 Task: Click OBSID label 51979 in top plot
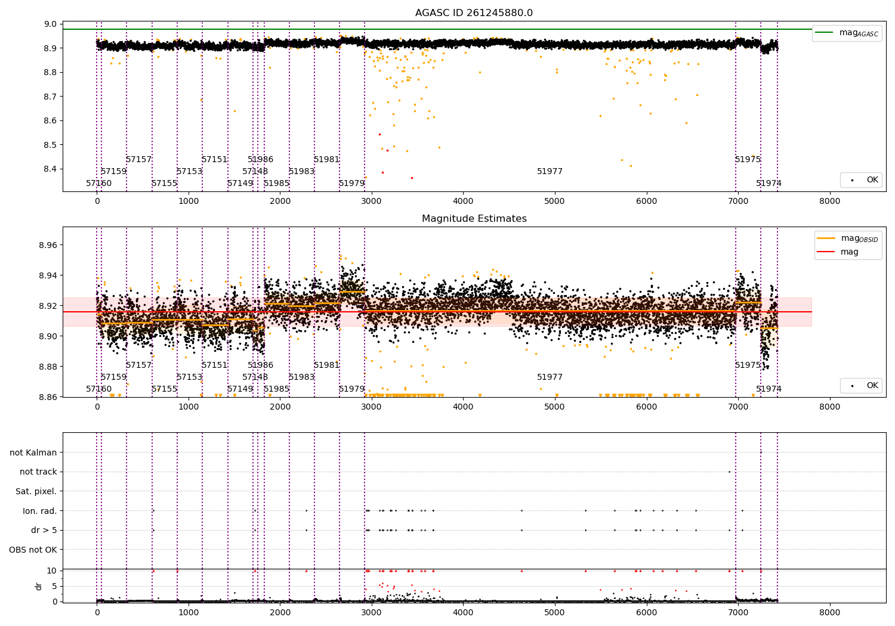coord(351,183)
